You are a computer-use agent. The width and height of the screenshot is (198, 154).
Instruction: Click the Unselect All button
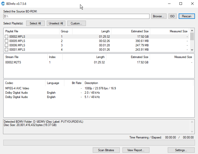pos(56,23)
